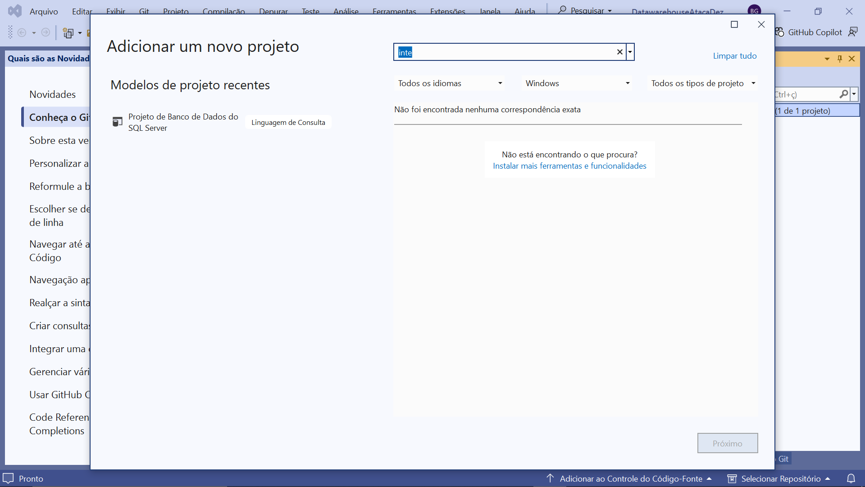Maximize the Adicionar um novo projeto dialog
Viewport: 865px width, 487px height.
pos(734,24)
